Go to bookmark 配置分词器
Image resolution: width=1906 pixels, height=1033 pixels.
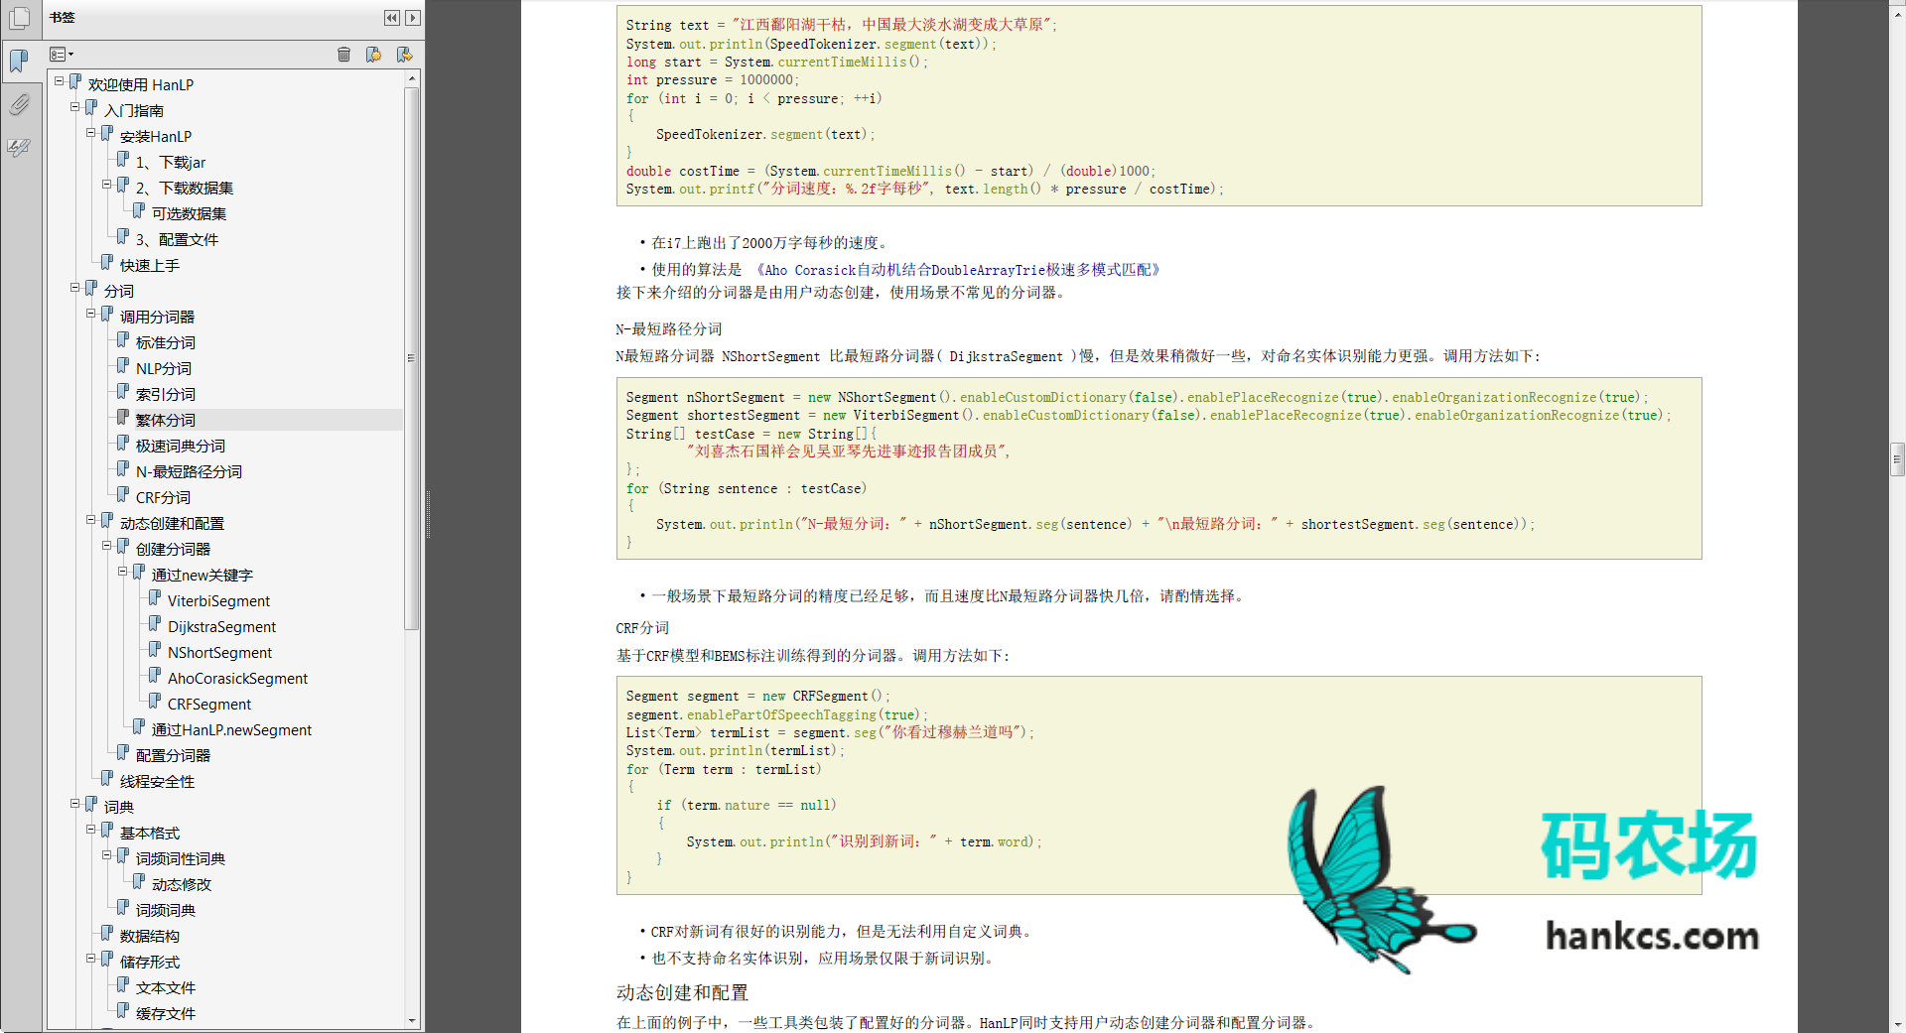(173, 756)
